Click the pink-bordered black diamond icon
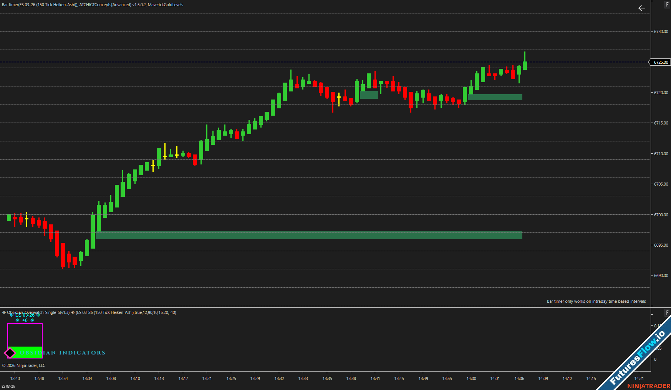Viewport: 671px width, 390px height. (10, 353)
